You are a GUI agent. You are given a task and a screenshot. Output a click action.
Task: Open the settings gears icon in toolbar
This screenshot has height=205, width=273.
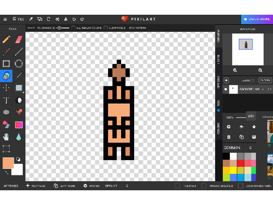[57, 19]
